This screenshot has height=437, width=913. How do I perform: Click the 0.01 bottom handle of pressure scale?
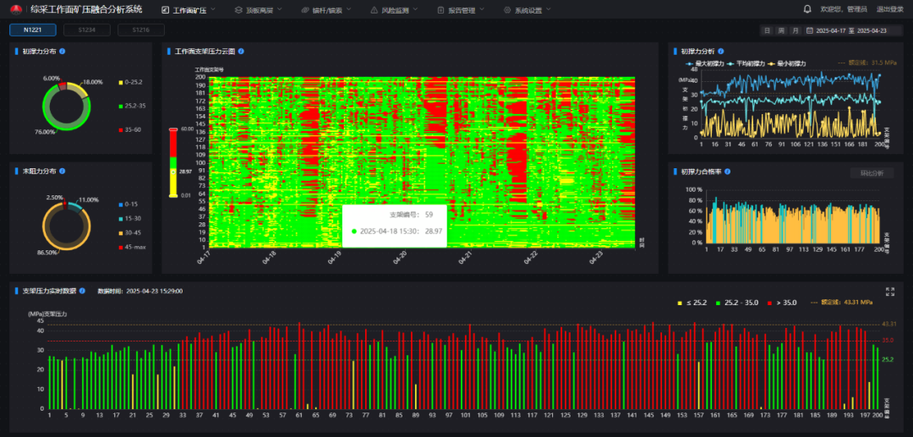tap(173, 195)
